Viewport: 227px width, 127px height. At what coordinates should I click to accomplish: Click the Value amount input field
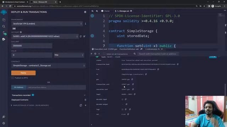[x=32, y=55]
